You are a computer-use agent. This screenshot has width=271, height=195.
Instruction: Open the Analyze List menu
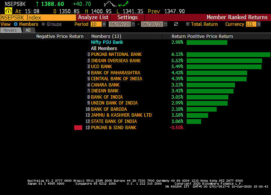93,17
